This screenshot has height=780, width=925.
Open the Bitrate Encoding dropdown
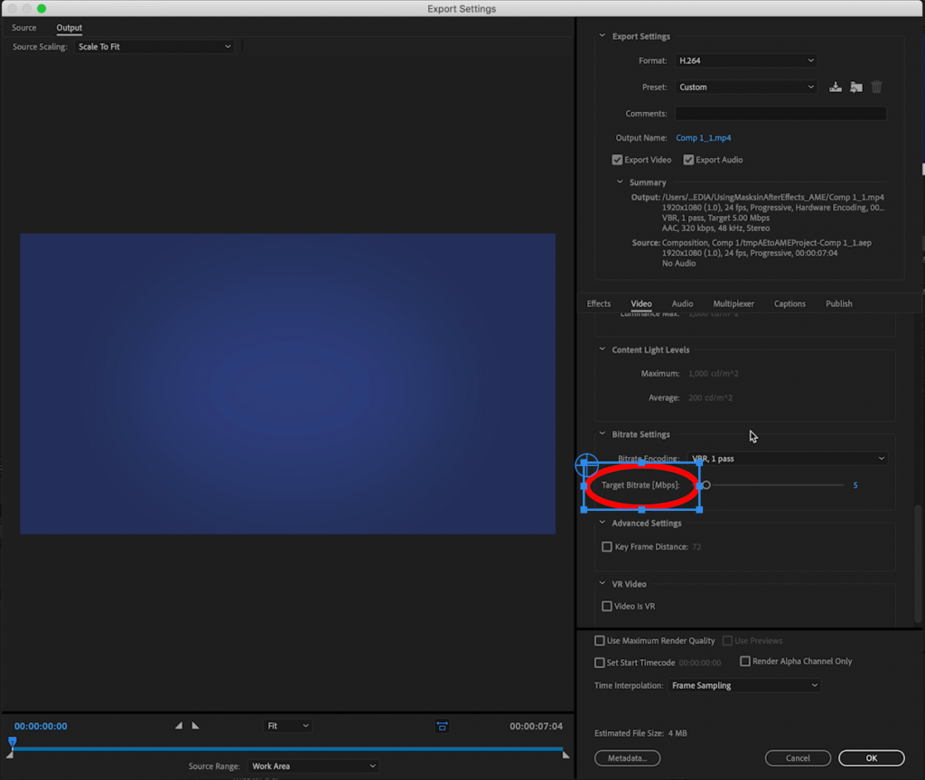(787, 459)
